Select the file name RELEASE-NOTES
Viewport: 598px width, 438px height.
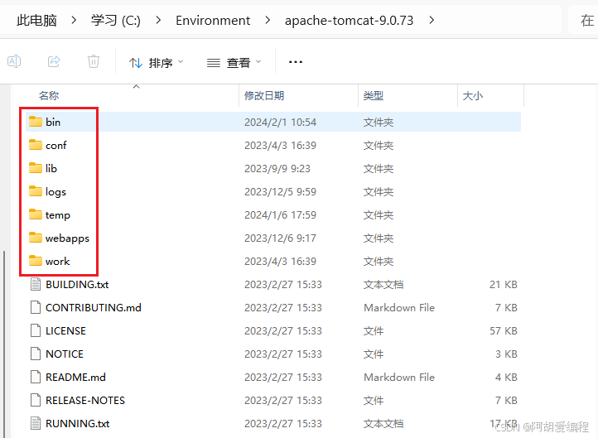coord(85,400)
